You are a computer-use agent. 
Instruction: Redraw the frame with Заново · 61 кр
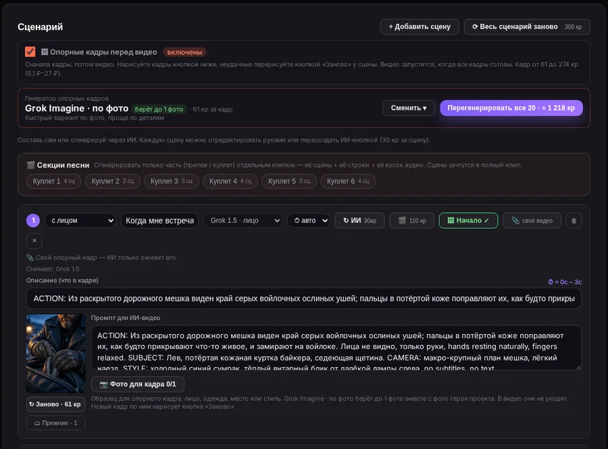[55, 404]
